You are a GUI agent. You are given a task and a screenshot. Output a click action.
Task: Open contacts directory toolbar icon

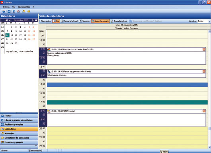(29, 12)
